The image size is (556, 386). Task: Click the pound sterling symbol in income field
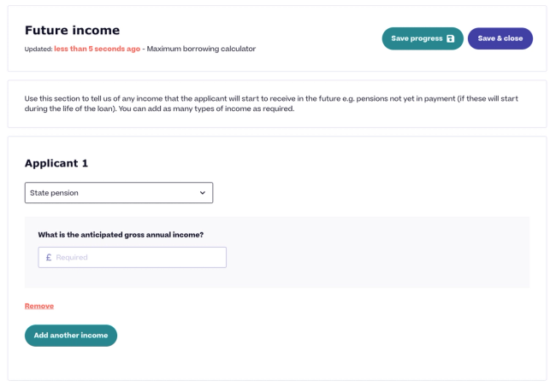coord(49,257)
